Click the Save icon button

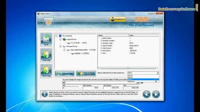click(46, 40)
